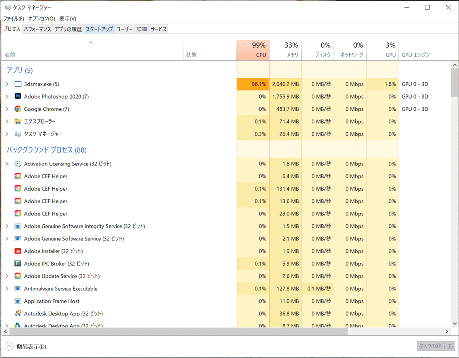Viewport: 459px width, 358px height.
Task: Click the vertical scrollbar down arrow
Action: (454, 324)
